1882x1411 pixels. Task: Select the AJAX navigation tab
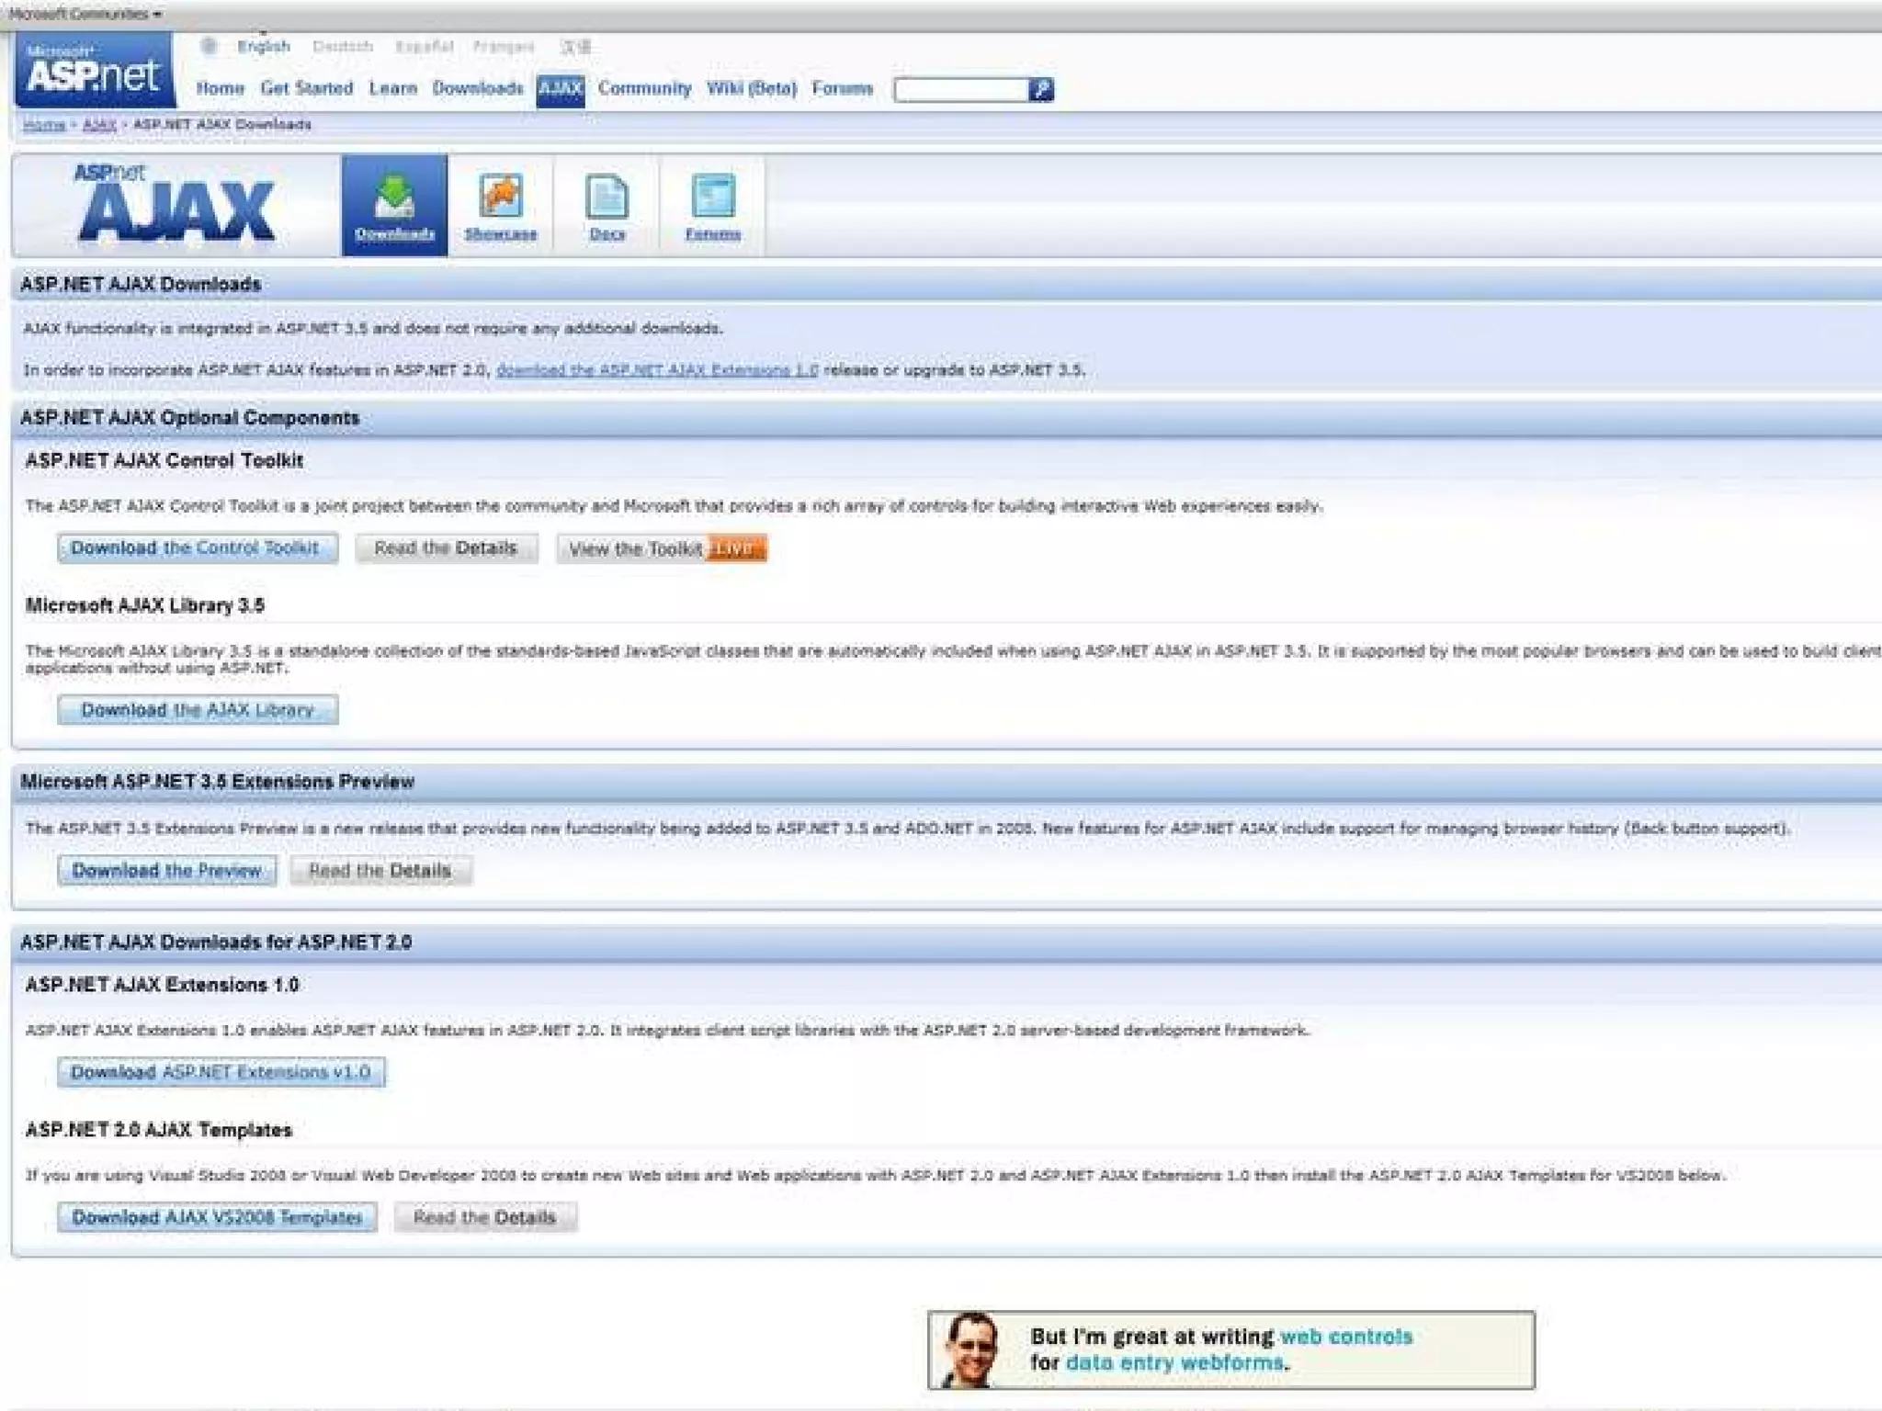[x=560, y=88]
